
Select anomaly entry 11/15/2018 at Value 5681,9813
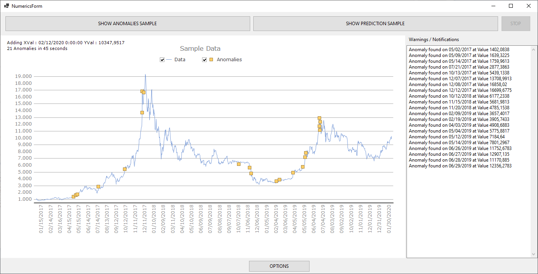459,102
